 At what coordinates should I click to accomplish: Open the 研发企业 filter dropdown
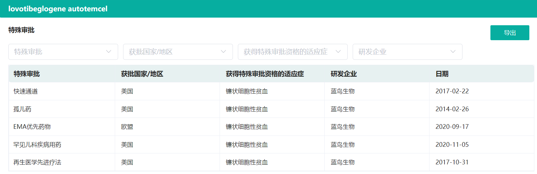[x=408, y=52]
